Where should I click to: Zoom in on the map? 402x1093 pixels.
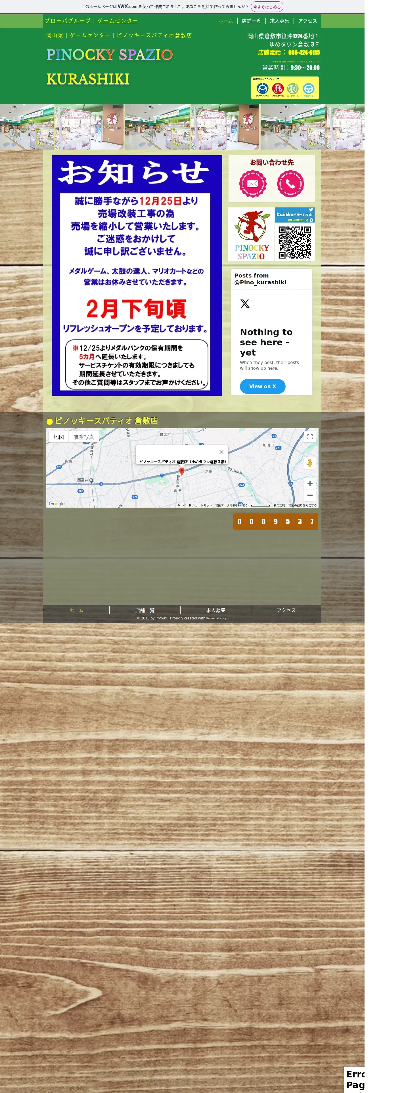click(x=310, y=484)
